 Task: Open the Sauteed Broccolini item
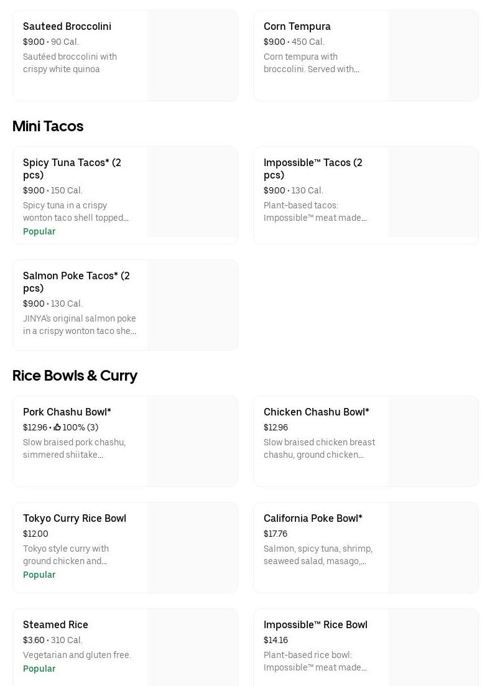(67, 26)
